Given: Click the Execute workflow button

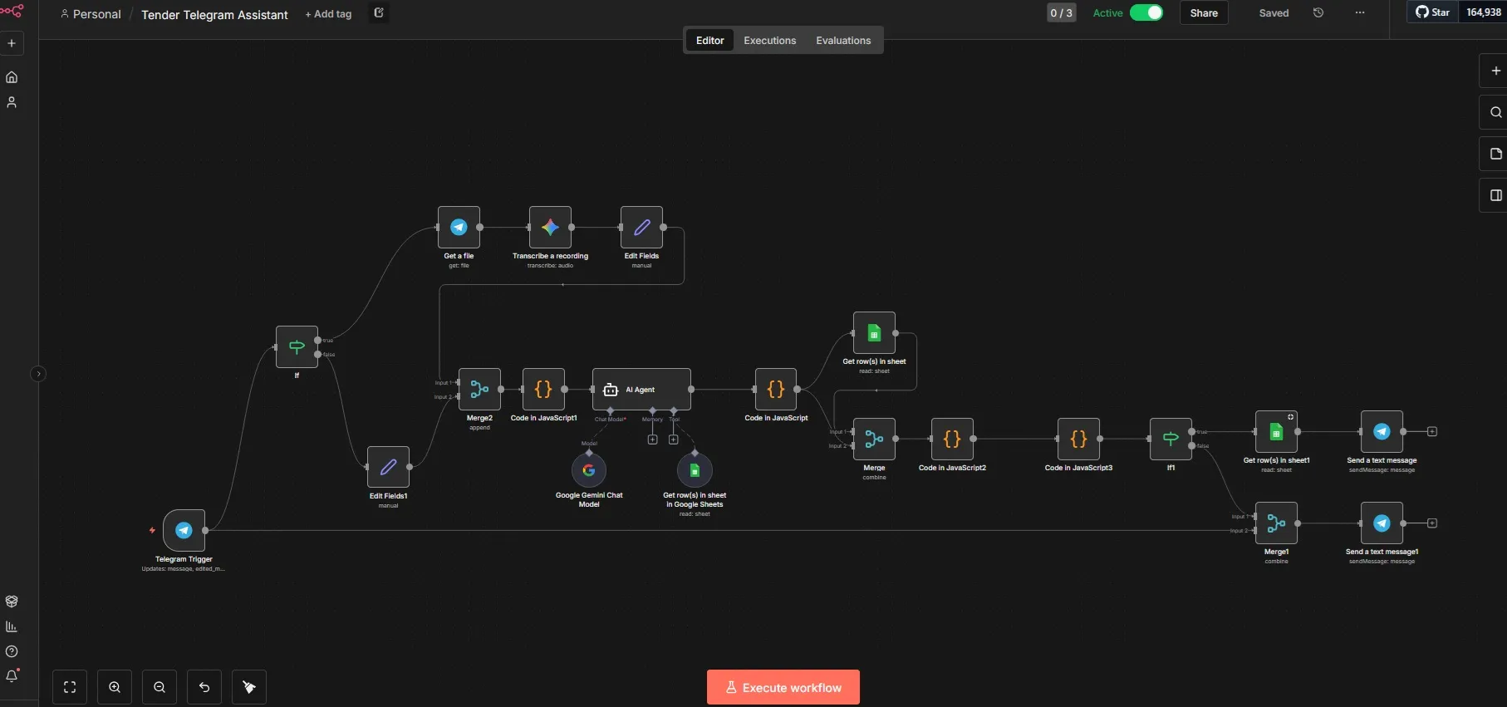Looking at the screenshot, I should tap(783, 687).
